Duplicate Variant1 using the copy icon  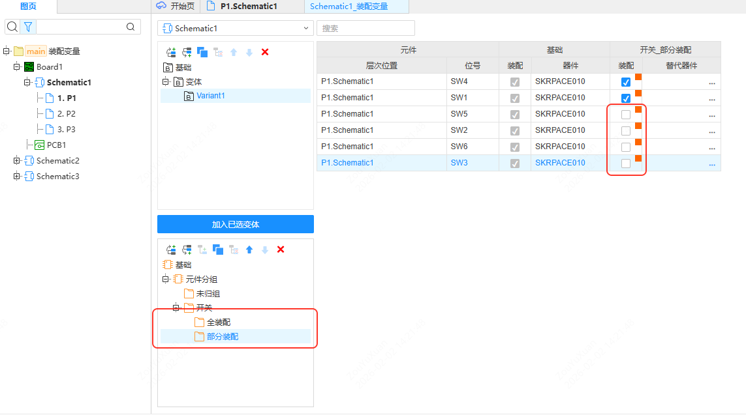(202, 51)
